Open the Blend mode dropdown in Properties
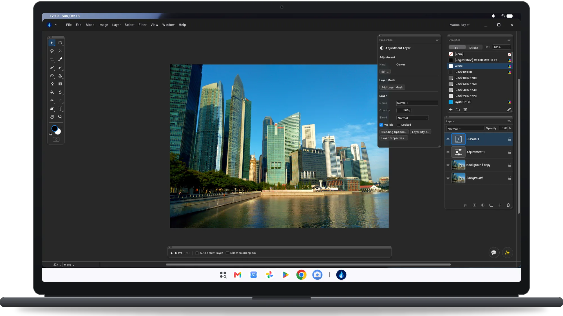563x316 pixels. [x=412, y=118]
